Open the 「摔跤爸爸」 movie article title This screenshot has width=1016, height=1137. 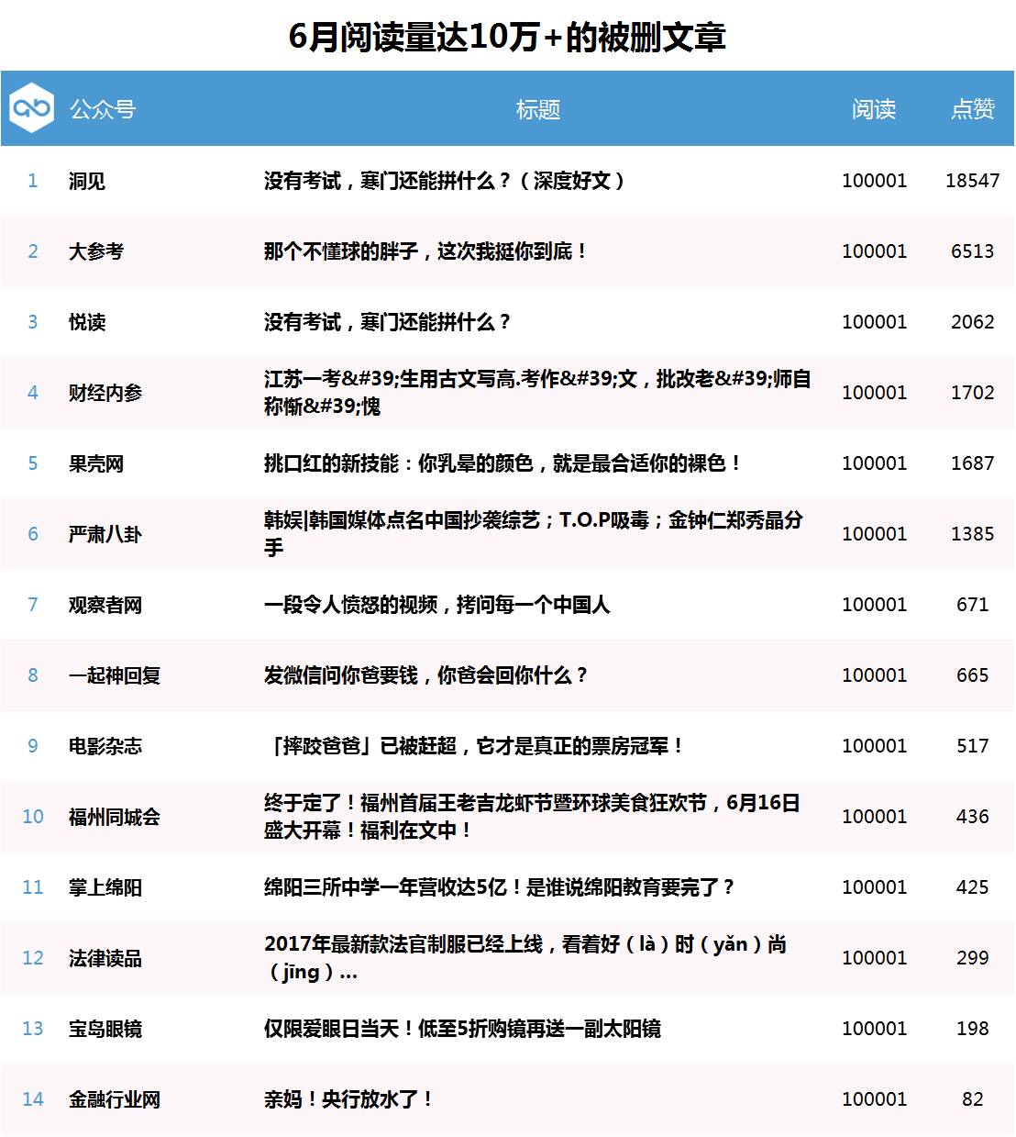472,746
